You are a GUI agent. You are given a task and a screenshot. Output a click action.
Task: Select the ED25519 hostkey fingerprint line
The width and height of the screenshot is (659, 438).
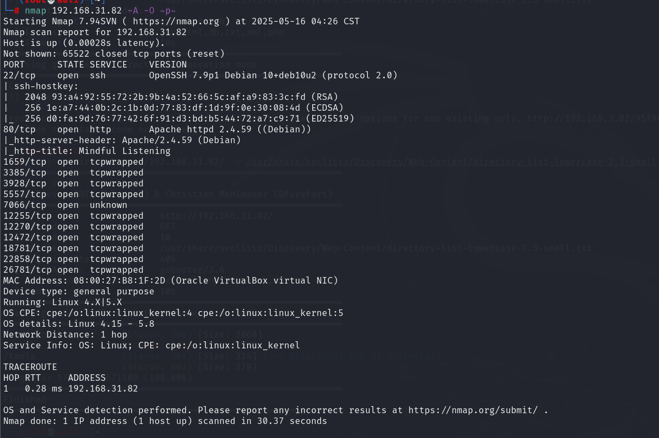click(x=179, y=118)
